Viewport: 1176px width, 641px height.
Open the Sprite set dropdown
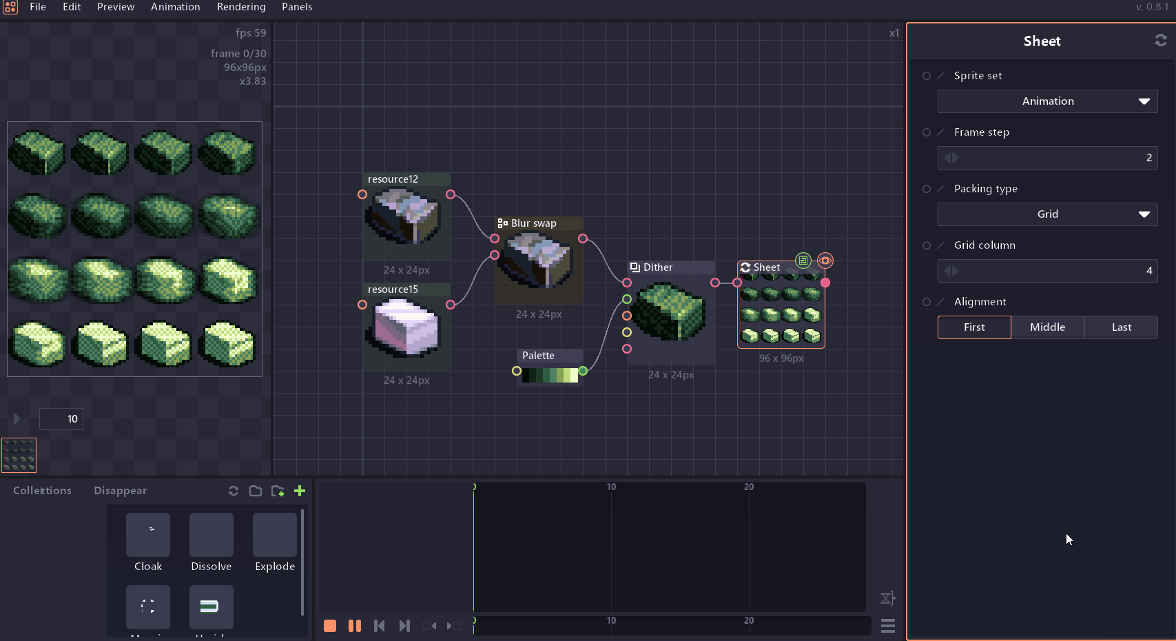[1047, 101]
